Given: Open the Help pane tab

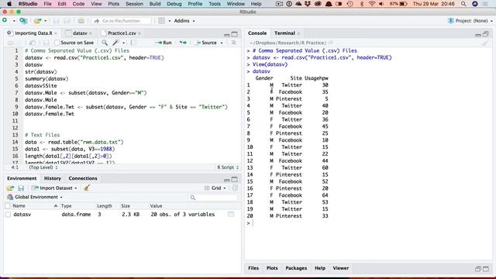Looking at the screenshot, I should click(x=320, y=268).
